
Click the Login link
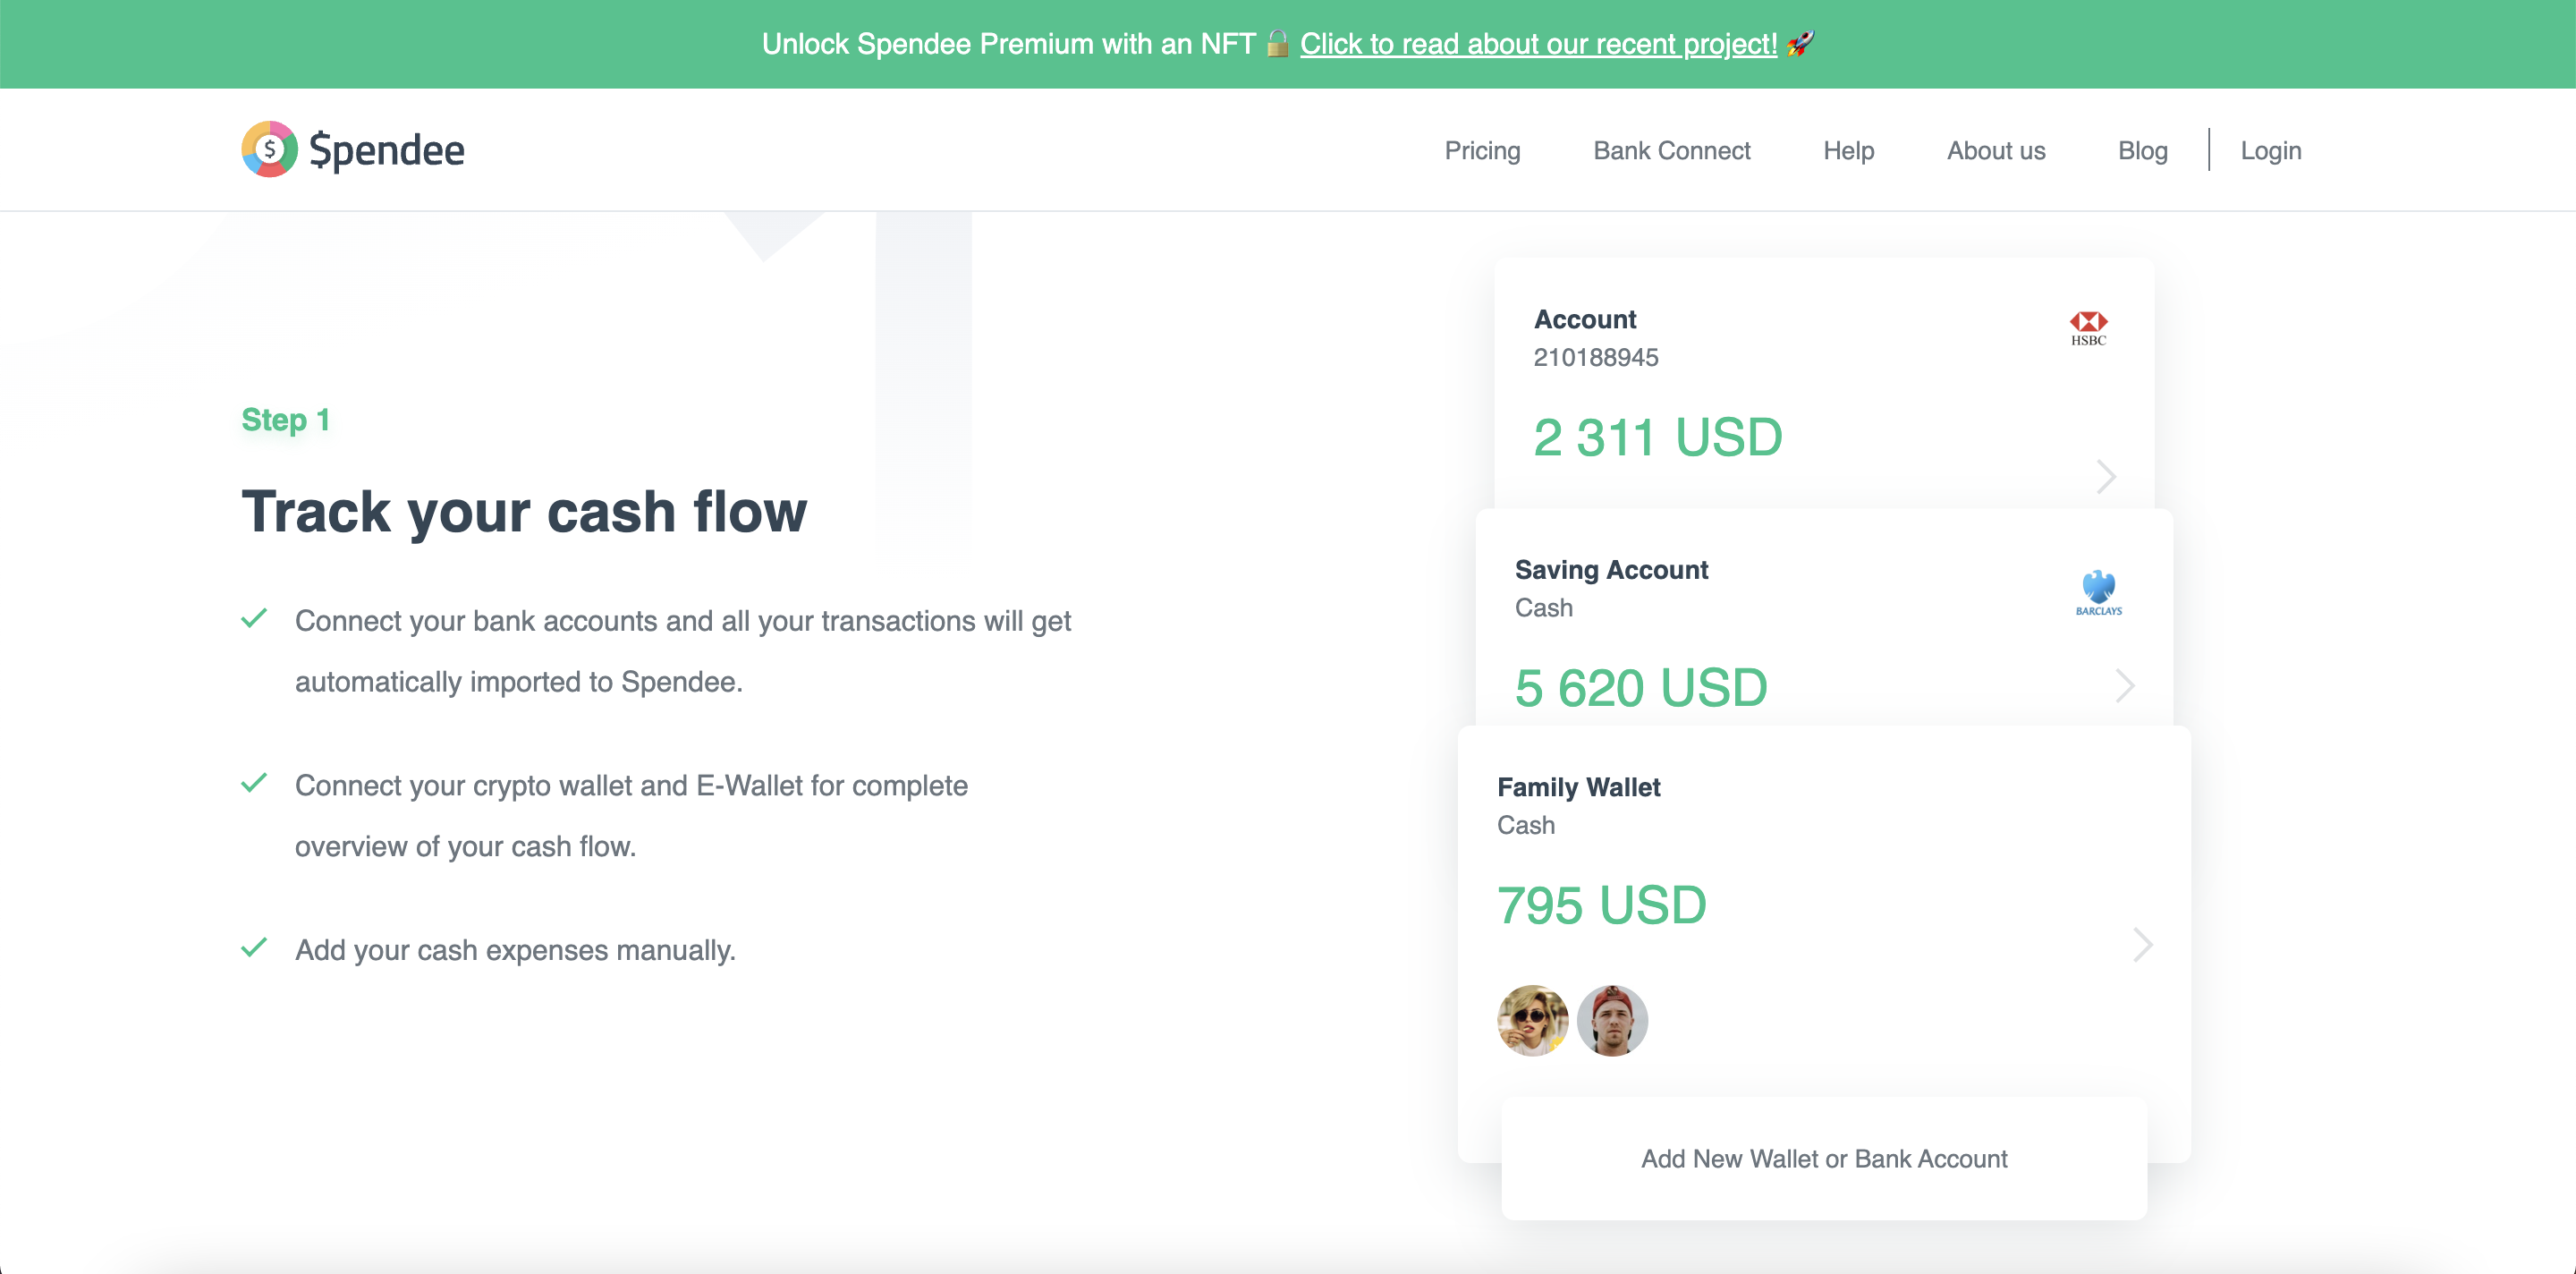(2270, 151)
